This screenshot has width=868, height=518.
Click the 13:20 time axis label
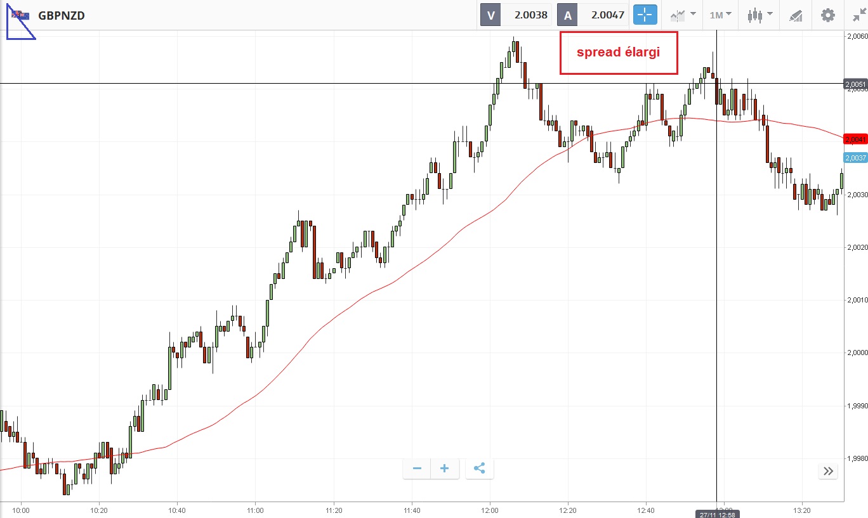803,510
